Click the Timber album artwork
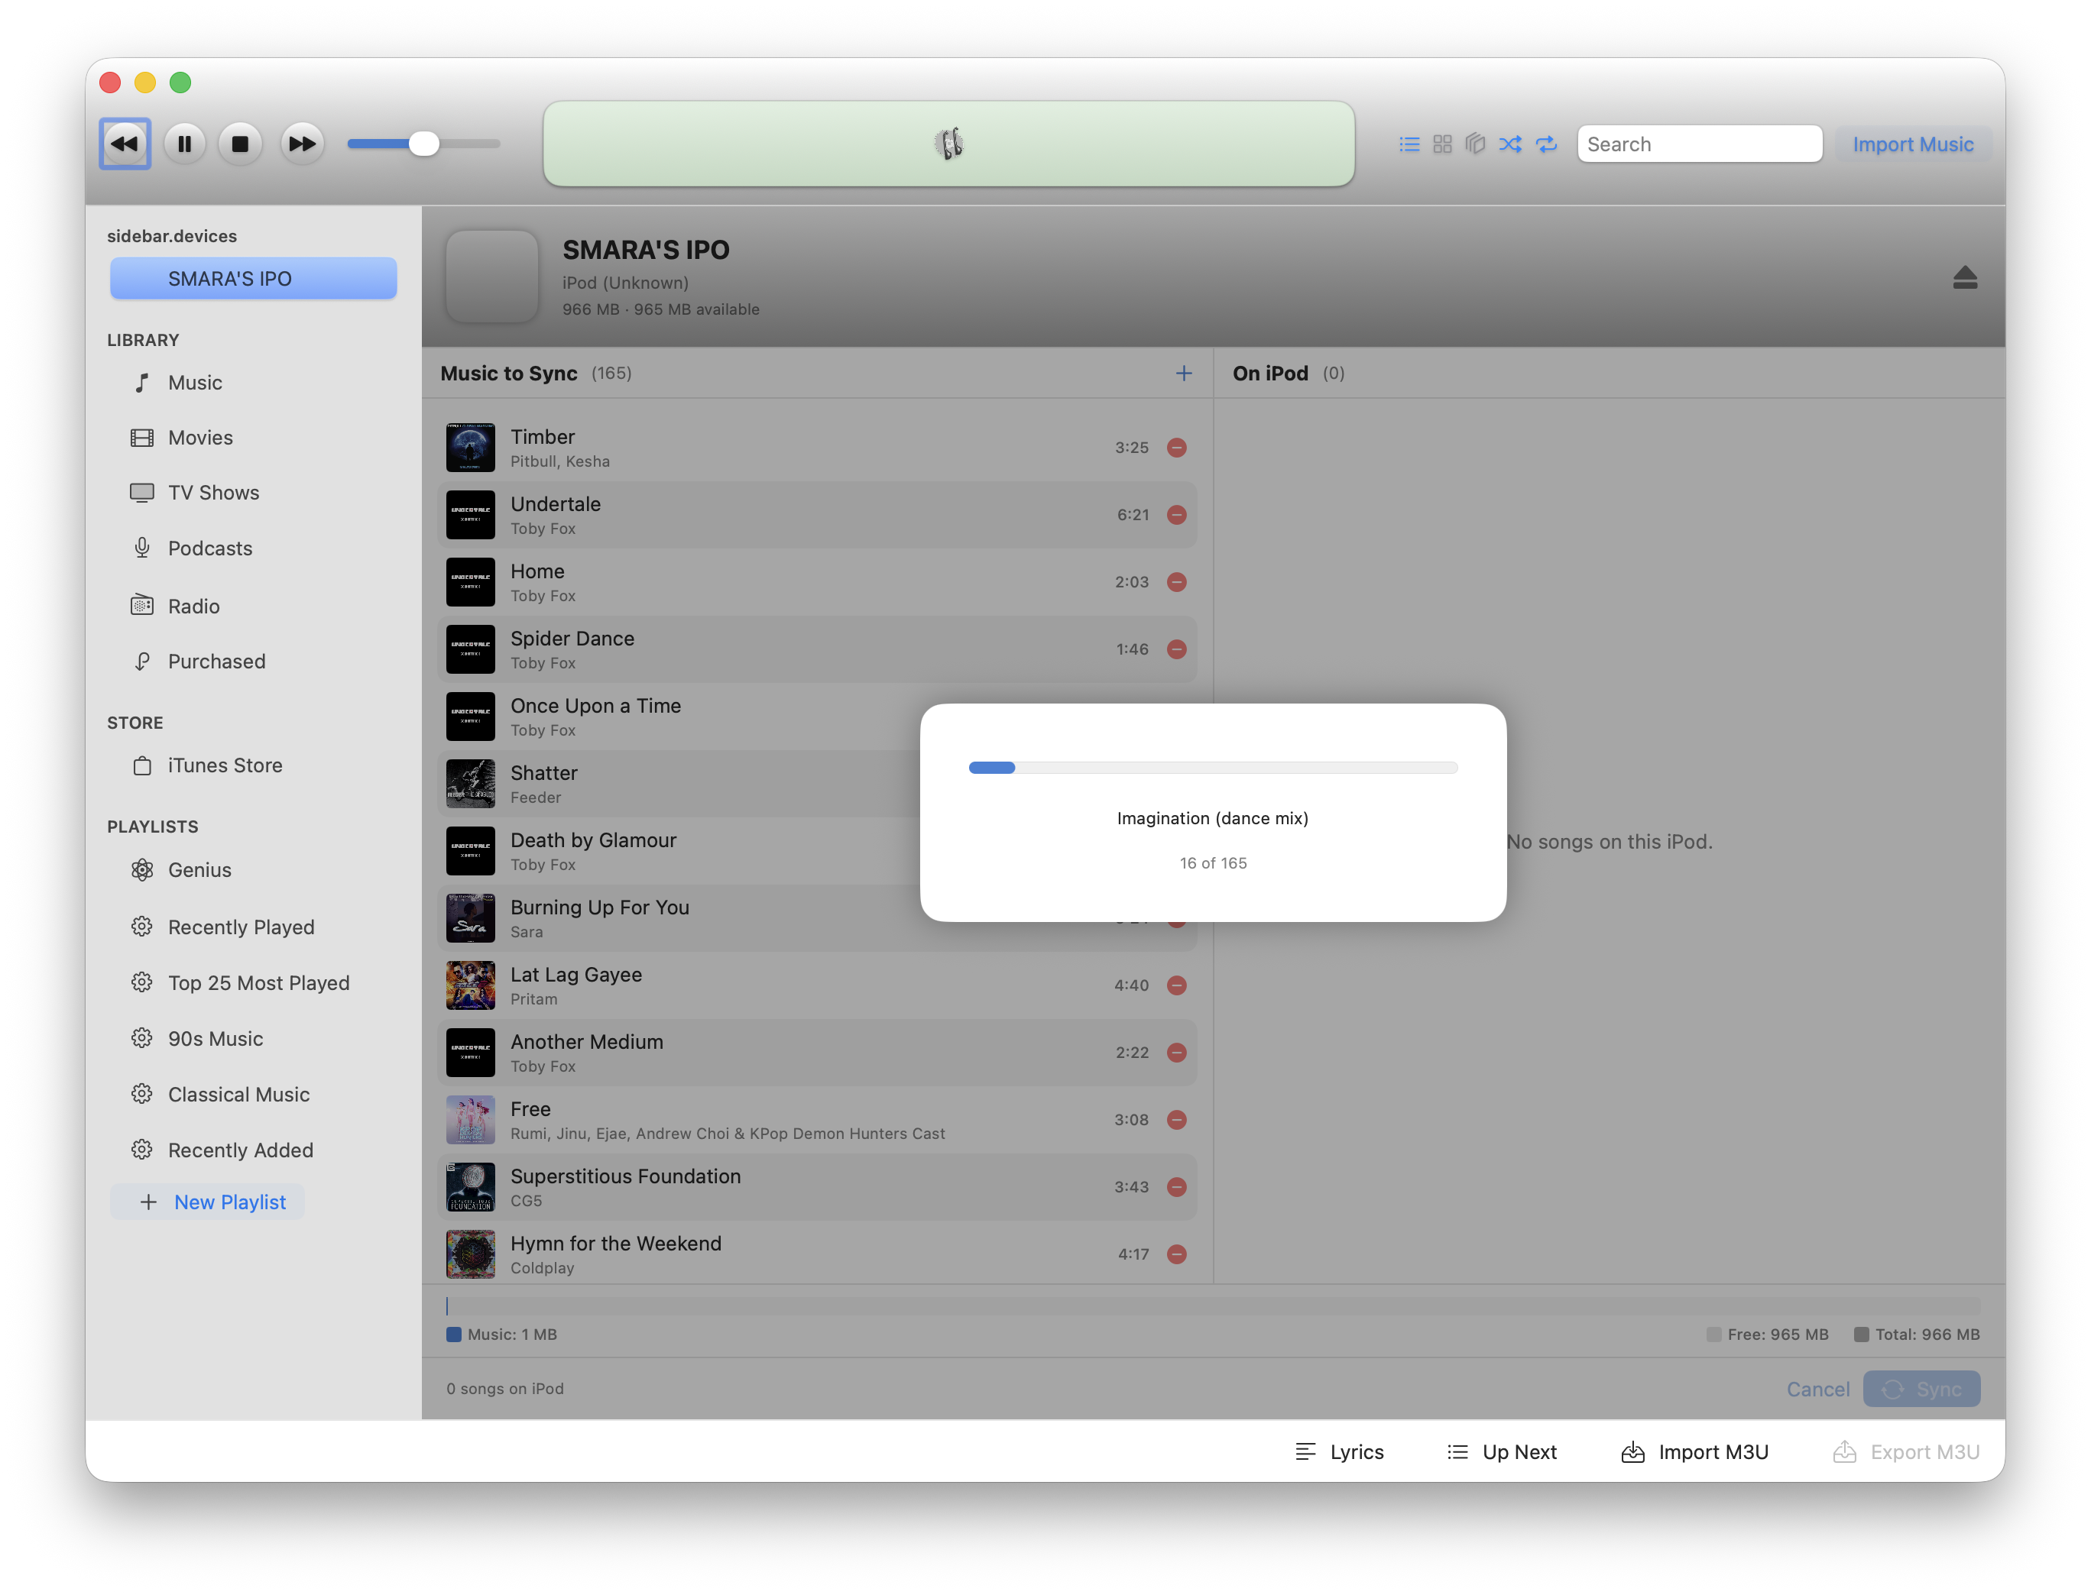 click(x=470, y=447)
